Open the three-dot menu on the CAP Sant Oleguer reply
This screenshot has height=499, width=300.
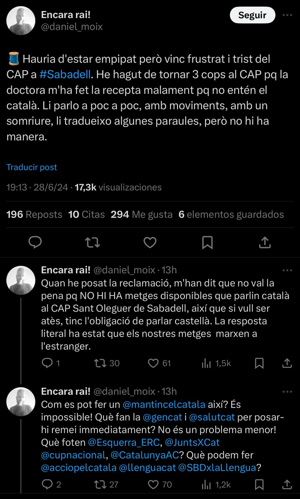pos(287,270)
